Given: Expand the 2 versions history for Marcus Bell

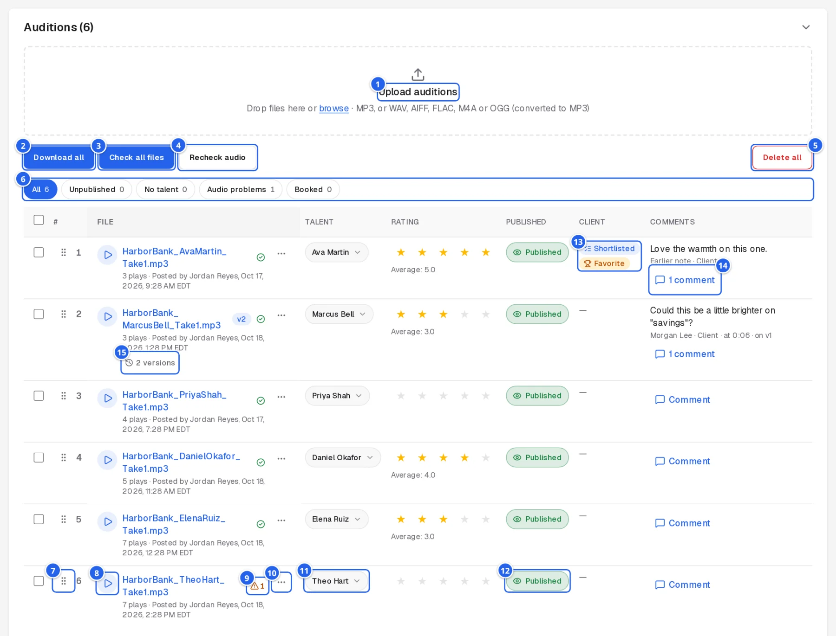Looking at the screenshot, I should pos(150,363).
